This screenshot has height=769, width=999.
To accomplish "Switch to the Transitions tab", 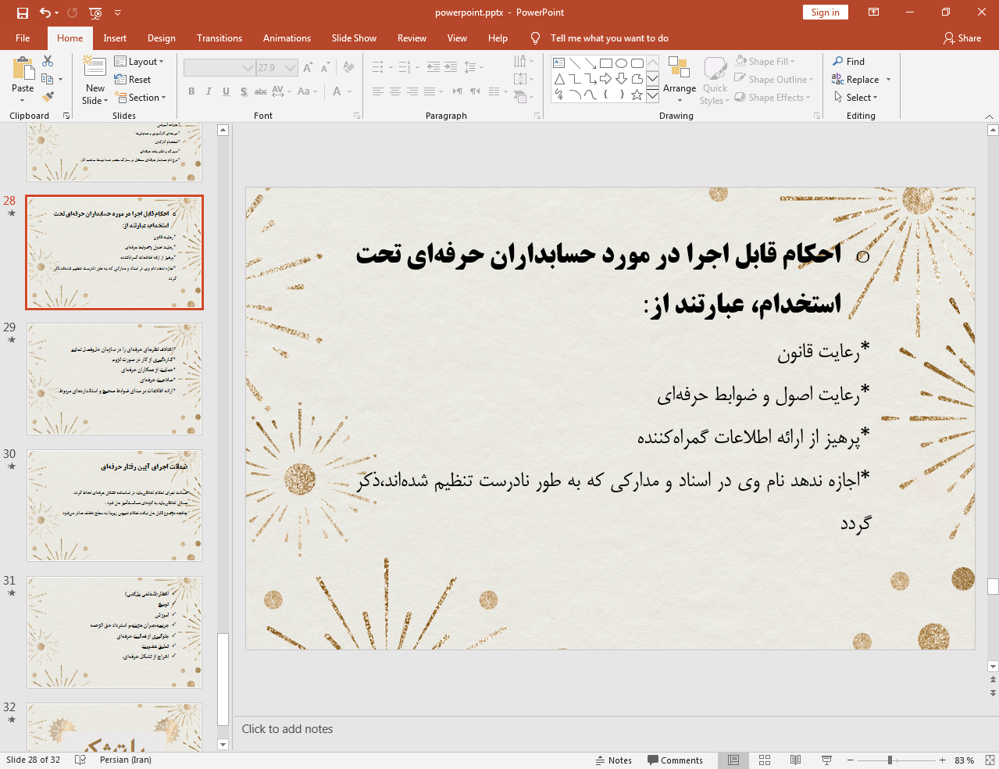I will pyautogui.click(x=219, y=38).
